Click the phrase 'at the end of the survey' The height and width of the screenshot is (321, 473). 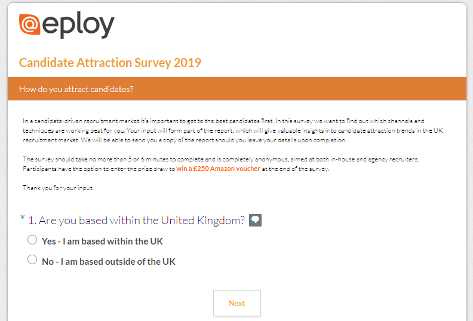point(295,169)
